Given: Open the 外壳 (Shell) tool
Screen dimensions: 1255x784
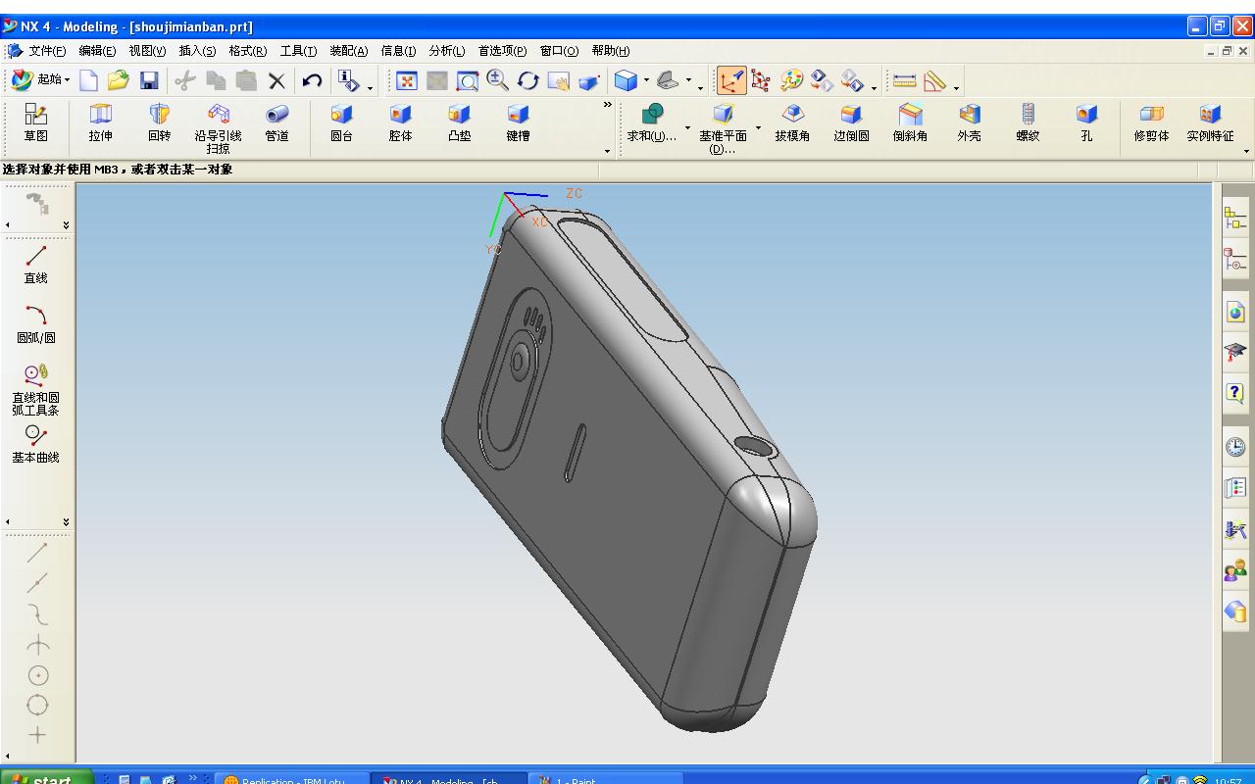Looking at the screenshot, I should tap(969, 124).
